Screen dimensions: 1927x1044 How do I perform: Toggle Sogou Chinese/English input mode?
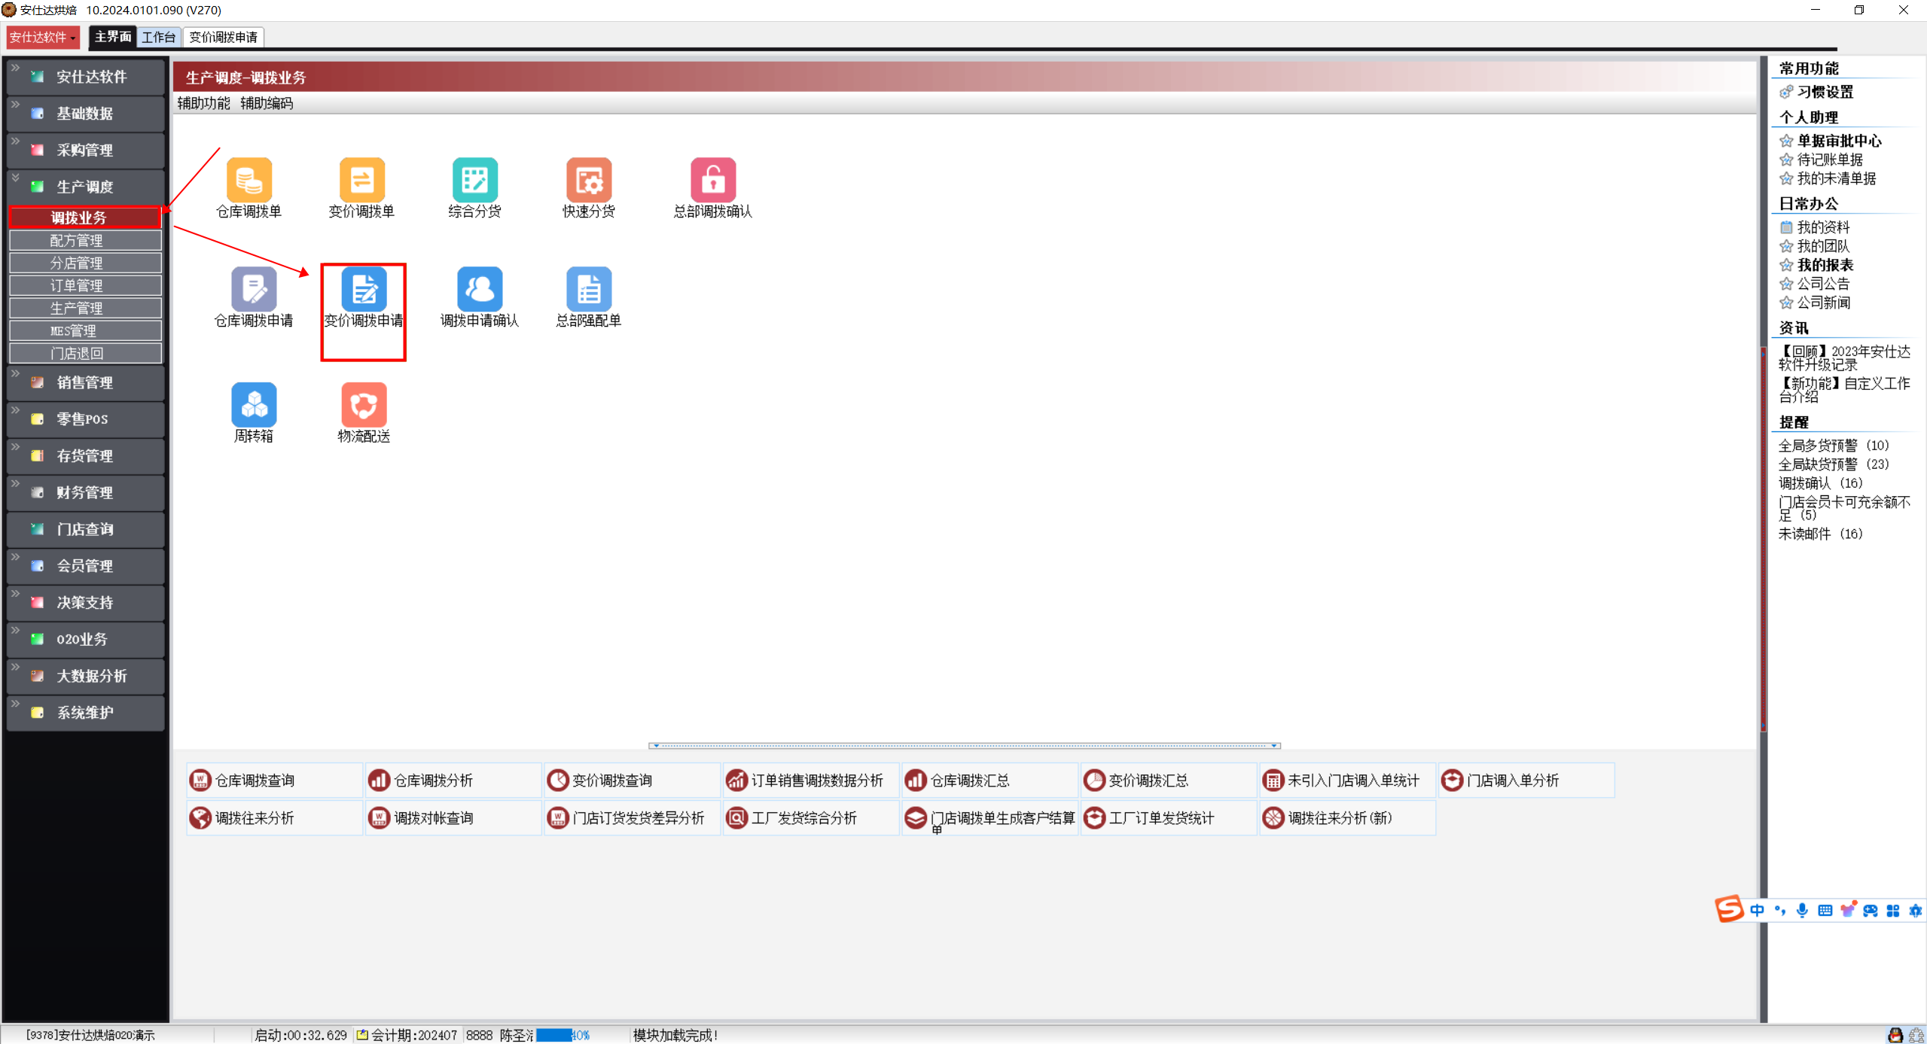1757,910
